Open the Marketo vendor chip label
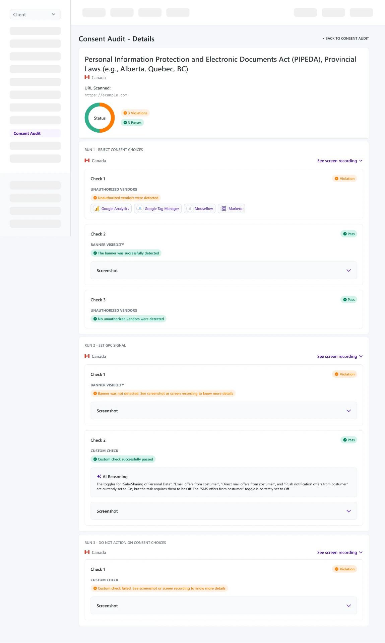The image size is (385, 643). [236, 209]
